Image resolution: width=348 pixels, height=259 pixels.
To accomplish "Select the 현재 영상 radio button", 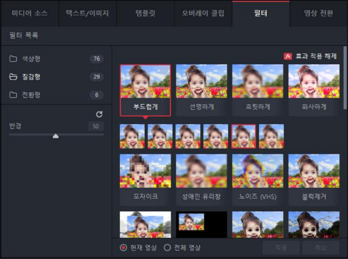I will (123, 248).
